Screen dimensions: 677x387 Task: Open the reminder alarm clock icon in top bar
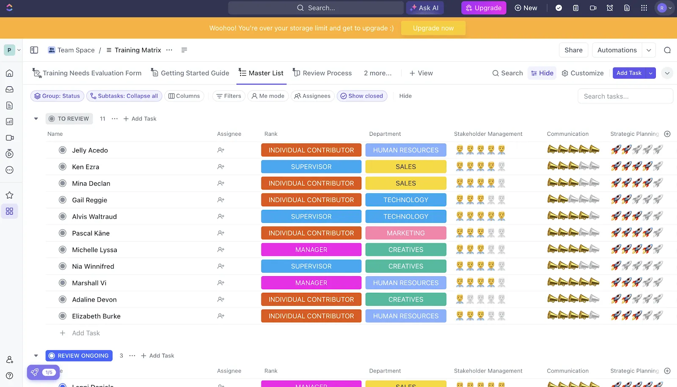(x=610, y=8)
